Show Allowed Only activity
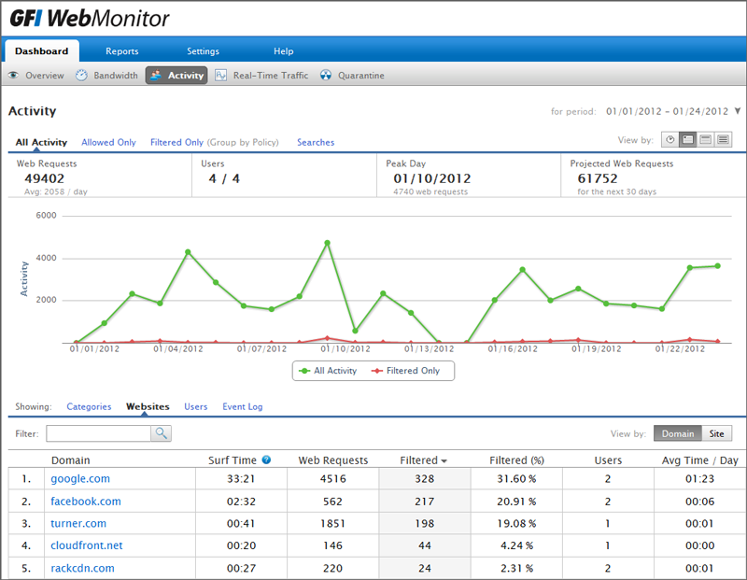 coord(108,142)
